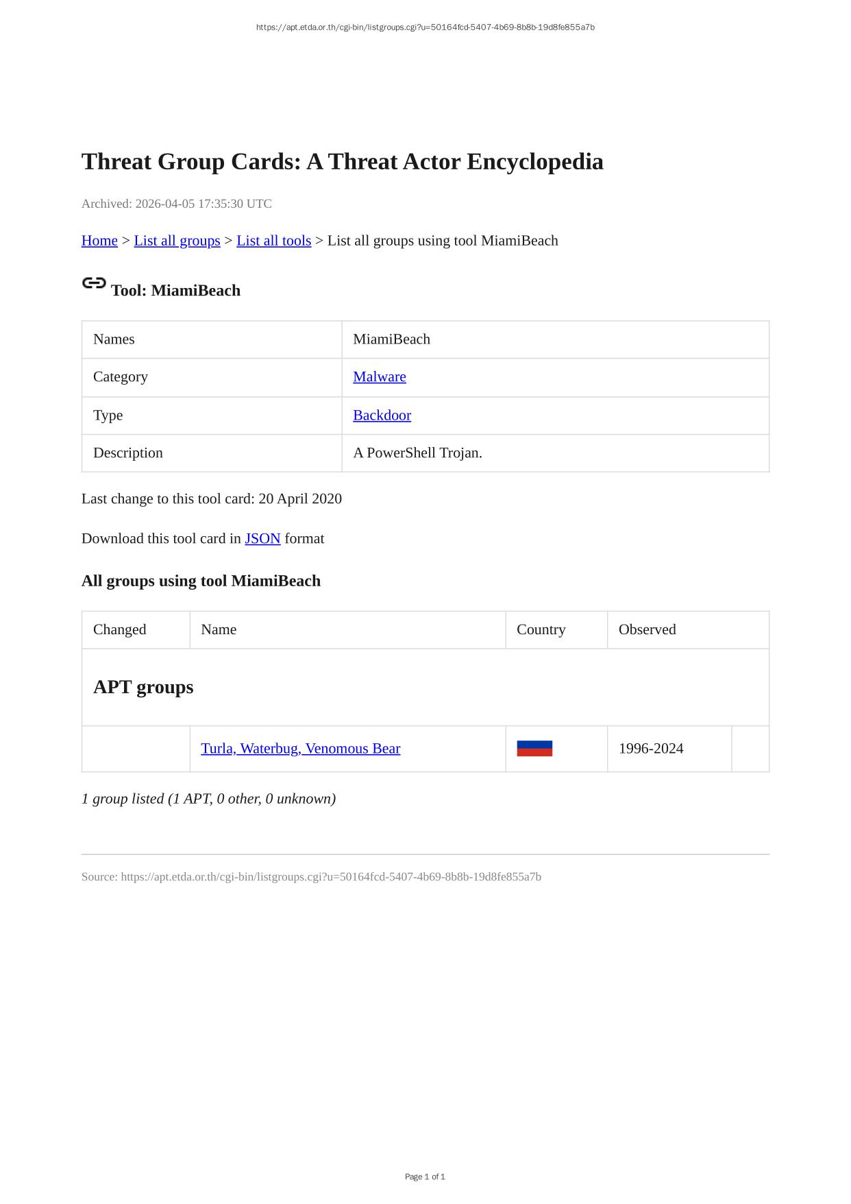Click the URL in the page header
The width and height of the screenshot is (851, 1204).
tap(425, 27)
